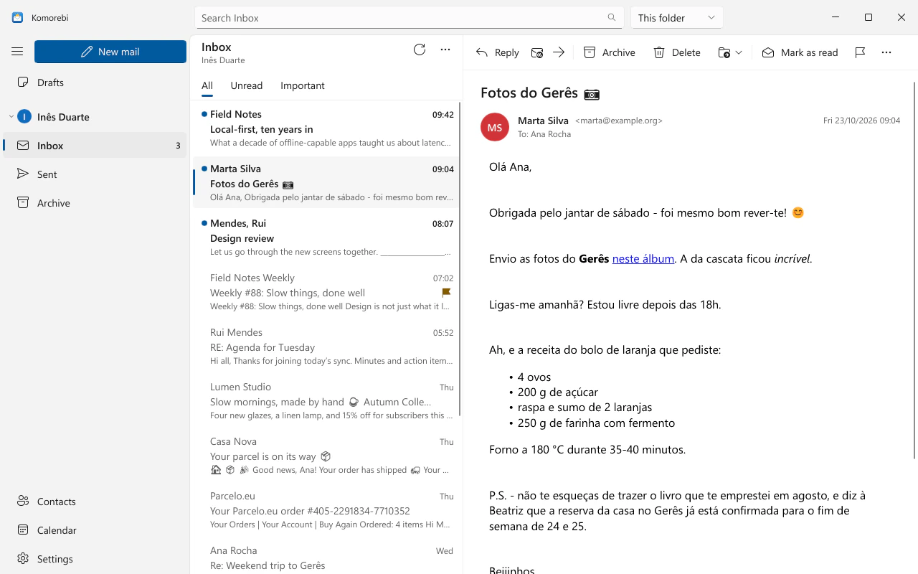Open the Parcelo.eu order email
Screen dimensions: 918x574
(326, 511)
